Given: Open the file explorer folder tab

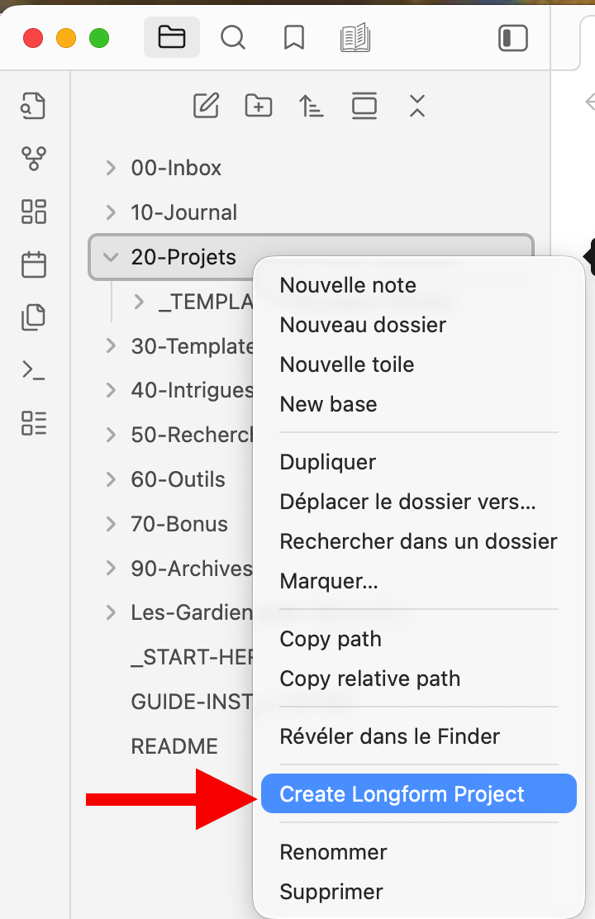Looking at the screenshot, I should click(x=171, y=38).
